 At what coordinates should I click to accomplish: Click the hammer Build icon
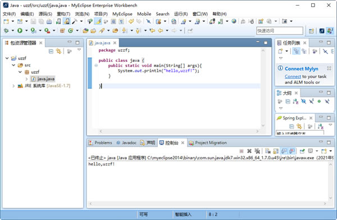(x=75, y=21)
